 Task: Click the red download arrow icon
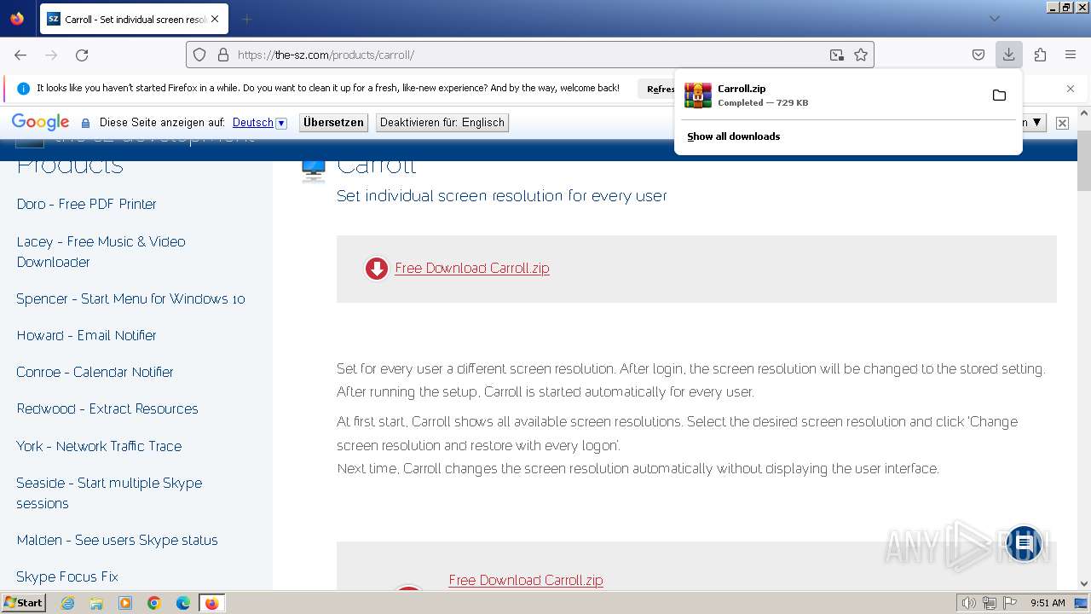click(376, 269)
